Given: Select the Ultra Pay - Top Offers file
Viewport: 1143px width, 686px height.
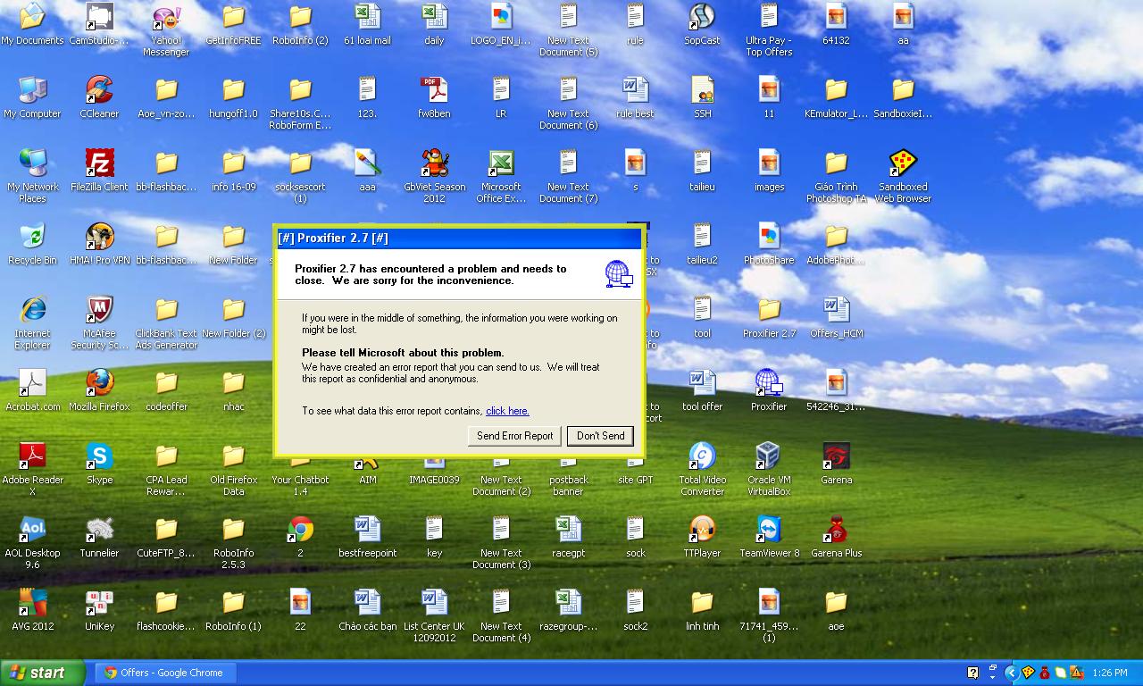Looking at the screenshot, I should (x=769, y=29).
